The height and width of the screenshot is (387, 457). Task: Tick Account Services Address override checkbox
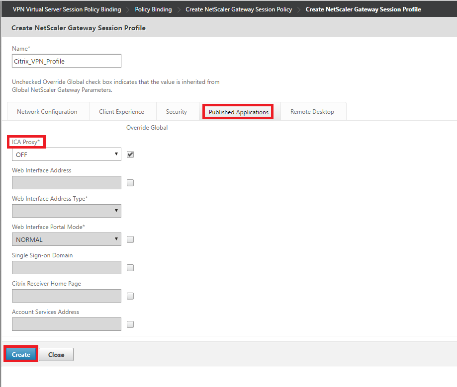click(x=130, y=324)
